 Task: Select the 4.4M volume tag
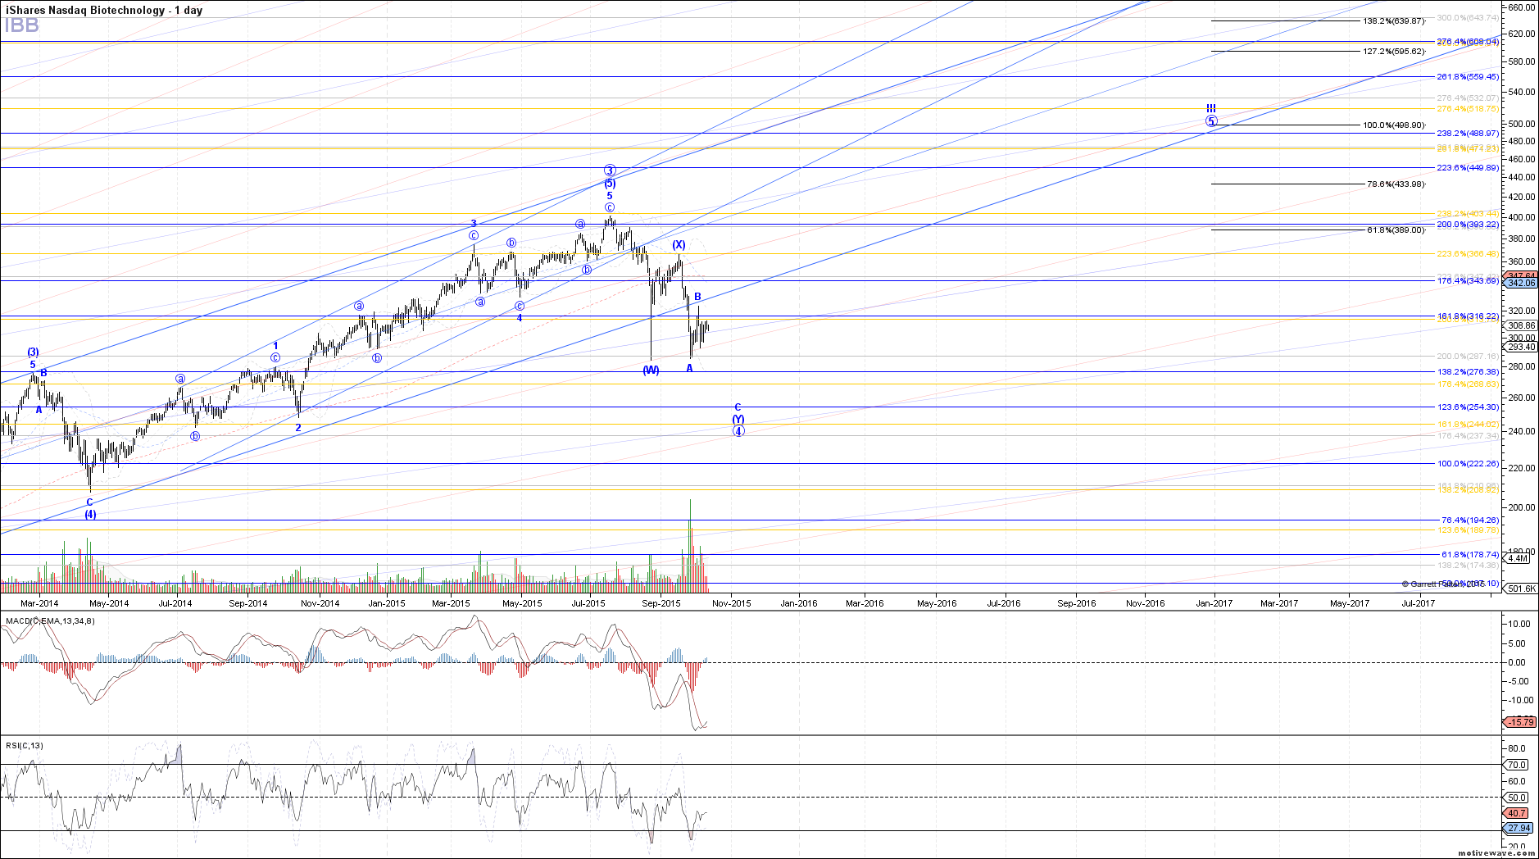click(x=1518, y=558)
